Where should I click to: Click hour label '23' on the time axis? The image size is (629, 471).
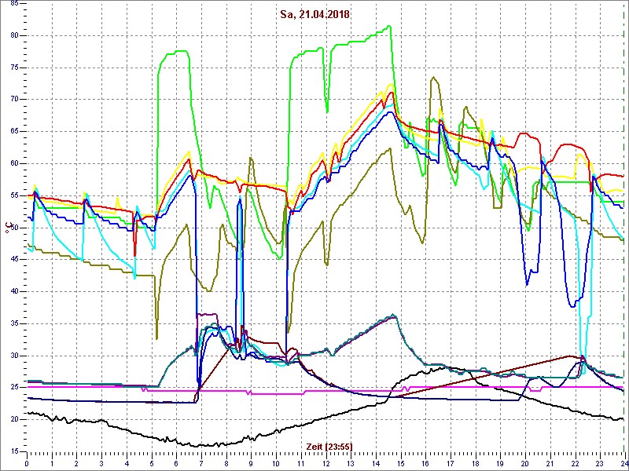coord(599,464)
